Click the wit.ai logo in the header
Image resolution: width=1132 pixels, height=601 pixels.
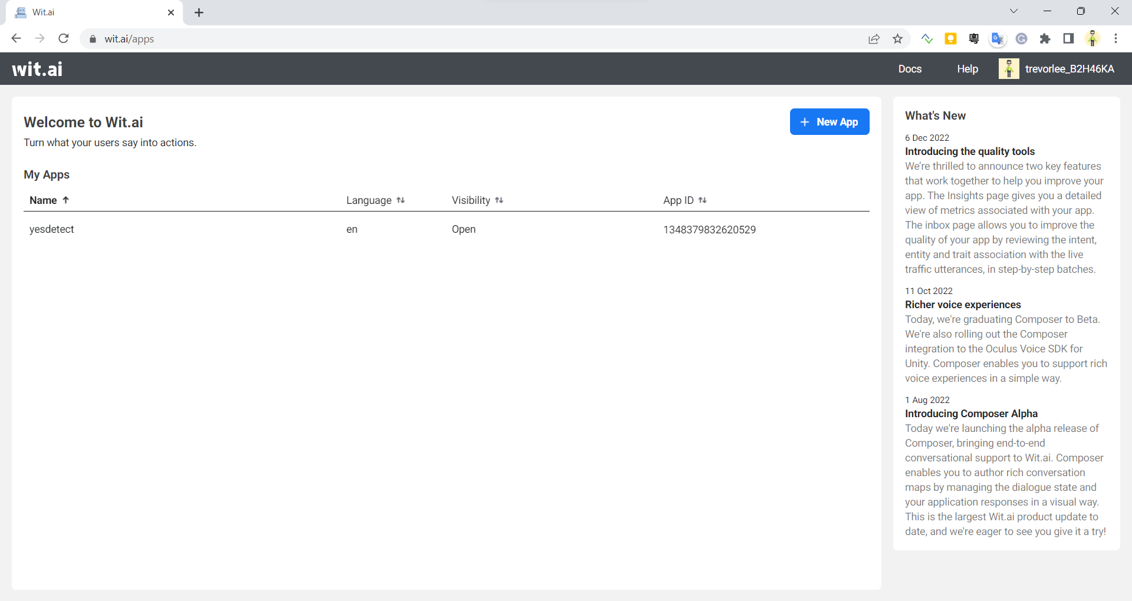(x=37, y=68)
